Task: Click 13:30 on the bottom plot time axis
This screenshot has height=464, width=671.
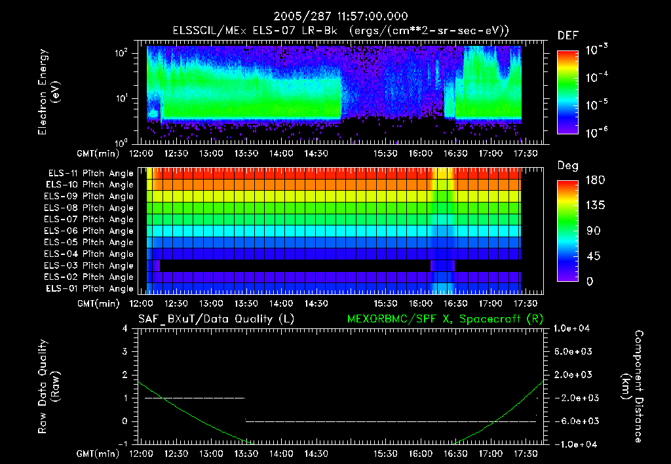Action: (x=246, y=454)
